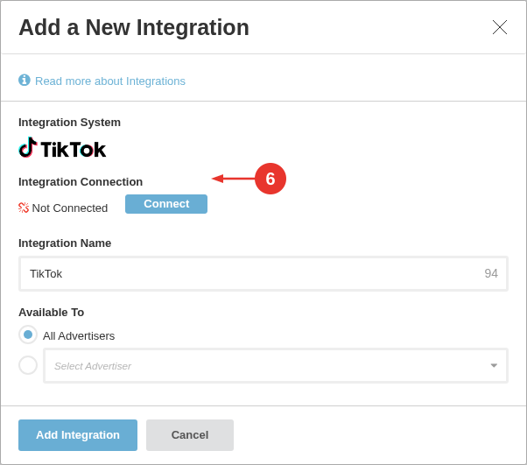Click the Integration Connection heading

pyautogui.click(x=81, y=182)
